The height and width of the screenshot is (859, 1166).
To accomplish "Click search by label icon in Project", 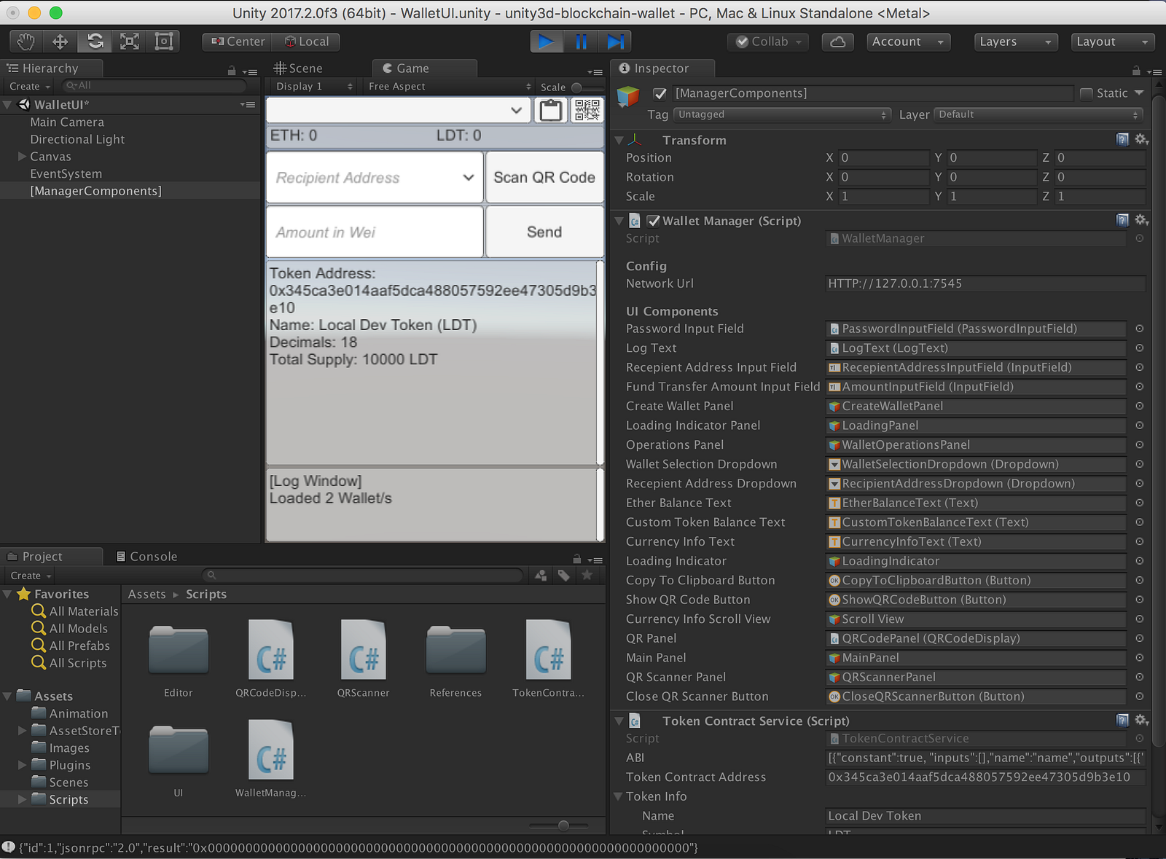I will (x=564, y=576).
